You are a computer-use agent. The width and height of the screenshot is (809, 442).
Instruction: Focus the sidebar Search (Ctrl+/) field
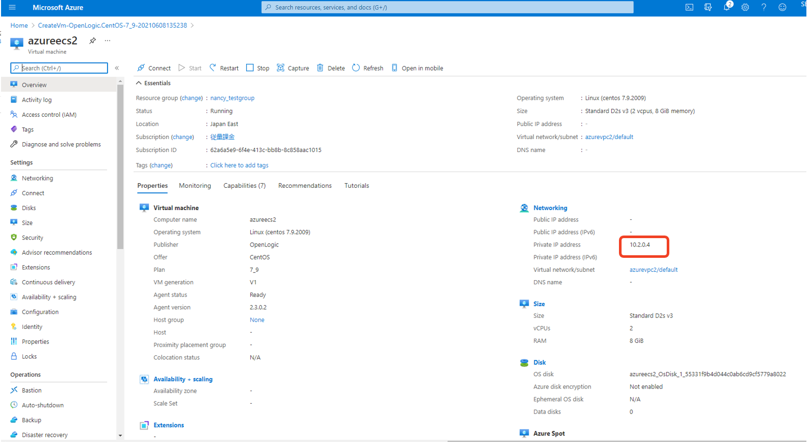point(59,68)
